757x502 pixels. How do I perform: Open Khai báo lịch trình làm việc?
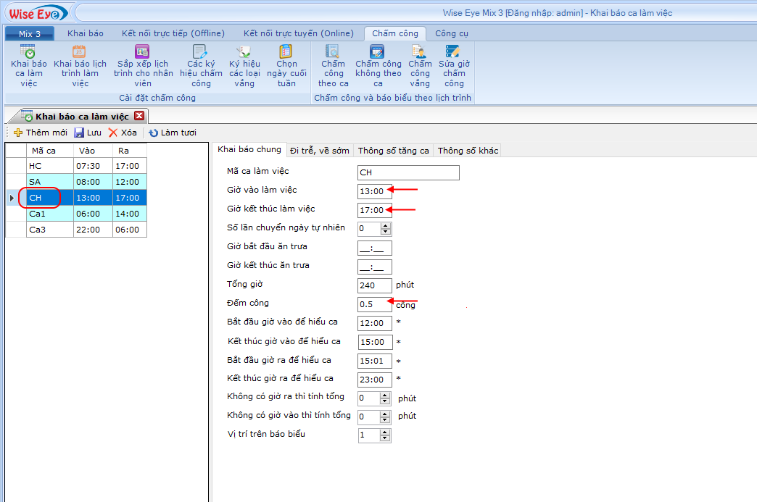click(80, 52)
